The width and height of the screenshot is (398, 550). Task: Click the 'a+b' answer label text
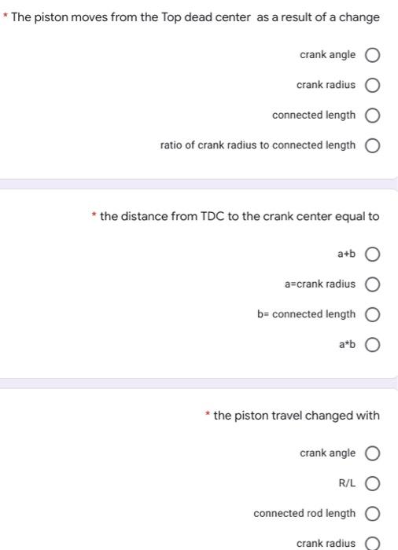pos(346,253)
